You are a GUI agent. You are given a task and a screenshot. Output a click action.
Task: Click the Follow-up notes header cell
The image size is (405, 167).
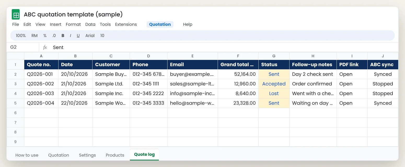click(x=313, y=65)
